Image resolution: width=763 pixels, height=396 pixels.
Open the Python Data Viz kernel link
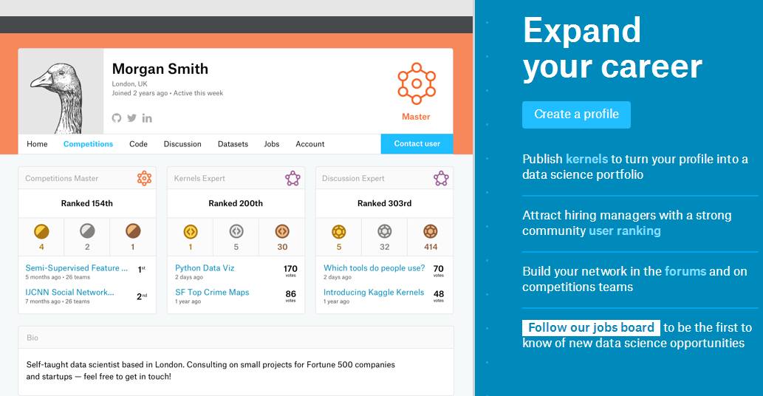pyautogui.click(x=205, y=268)
